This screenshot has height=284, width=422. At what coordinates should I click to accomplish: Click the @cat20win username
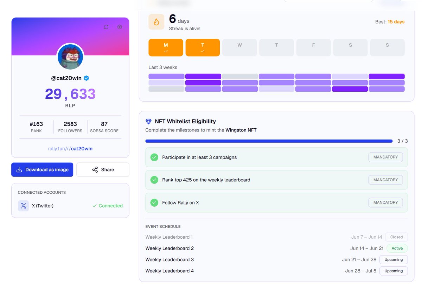(67, 78)
